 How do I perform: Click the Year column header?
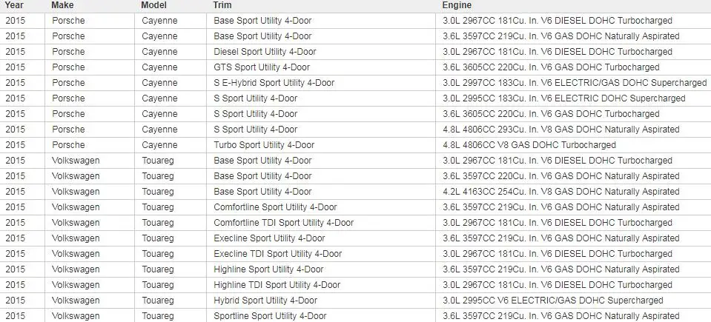click(14, 5)
